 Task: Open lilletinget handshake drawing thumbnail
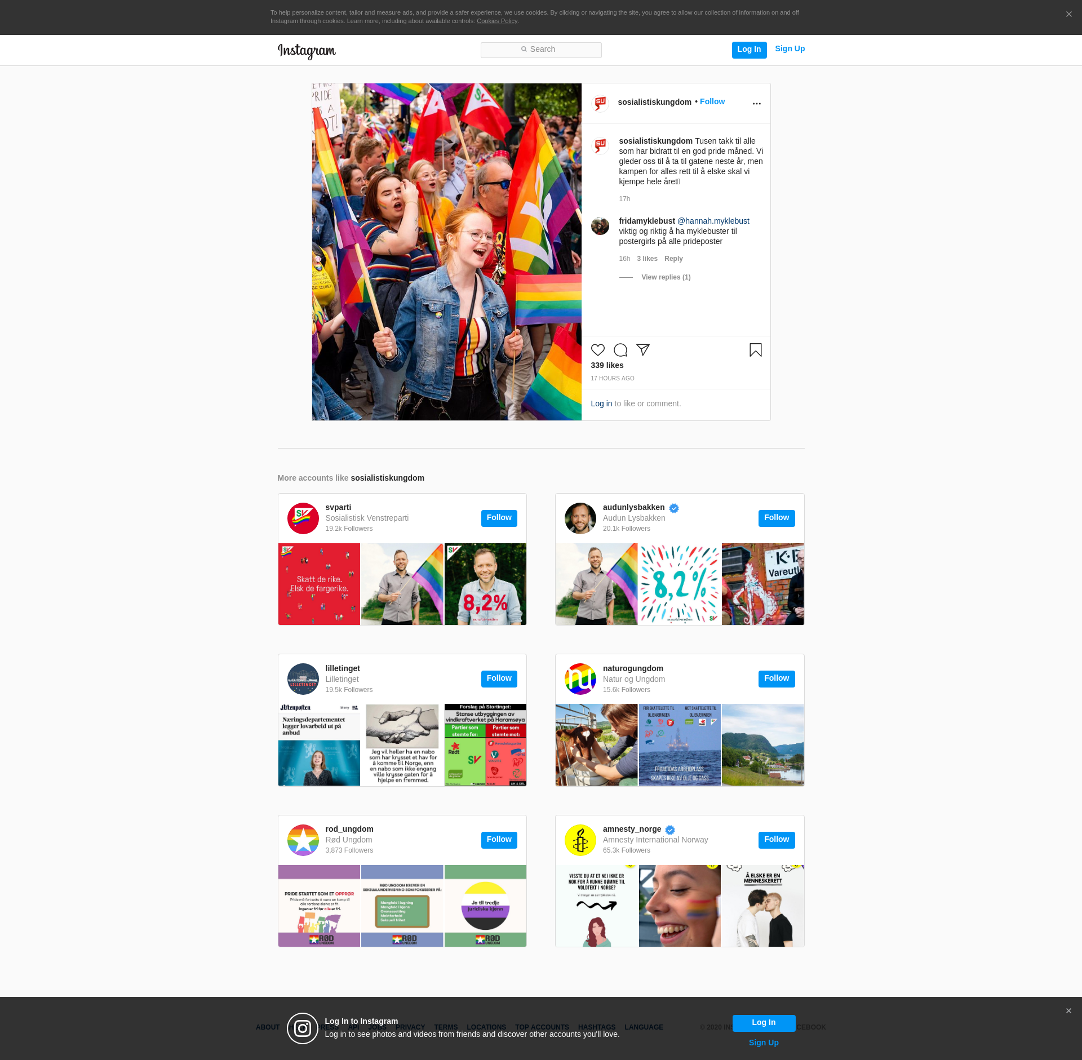pyautogui.click(x=402, y=745)
